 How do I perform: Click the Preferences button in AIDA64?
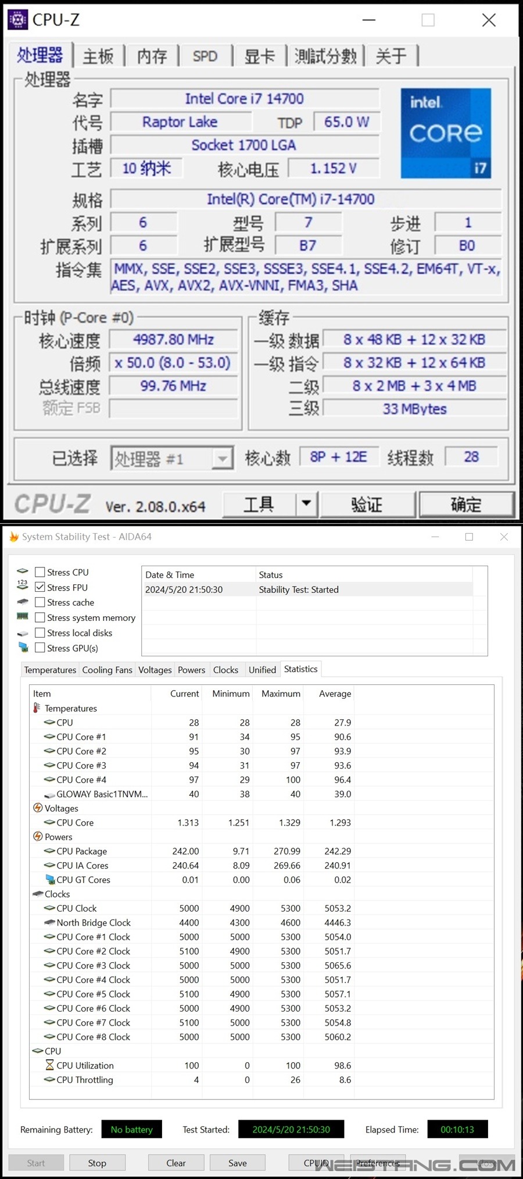[x=378, y=1163]
